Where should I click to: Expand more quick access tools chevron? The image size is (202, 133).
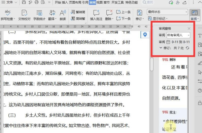49,2
